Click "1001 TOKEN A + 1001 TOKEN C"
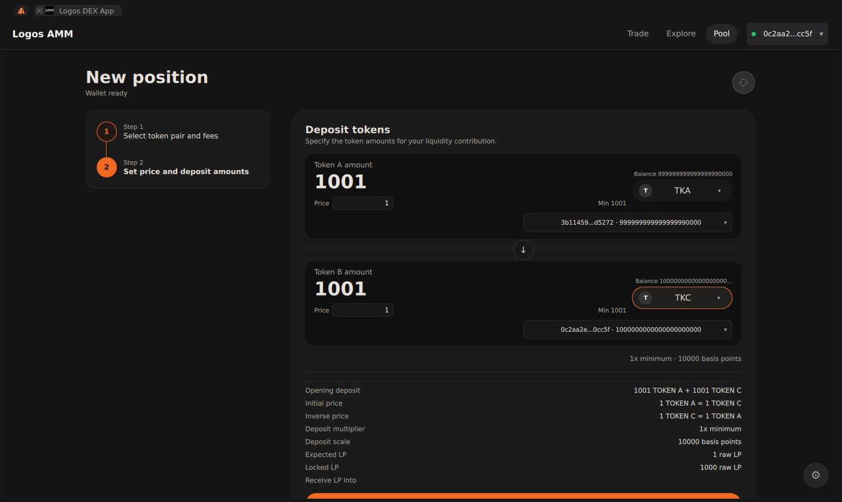Screen dimensions: 842x502 click(x=688, y=390)
